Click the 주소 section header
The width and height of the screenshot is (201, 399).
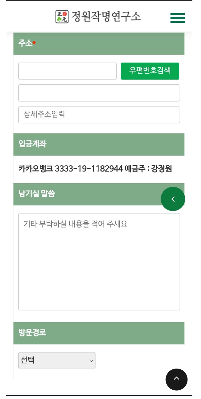99,44
